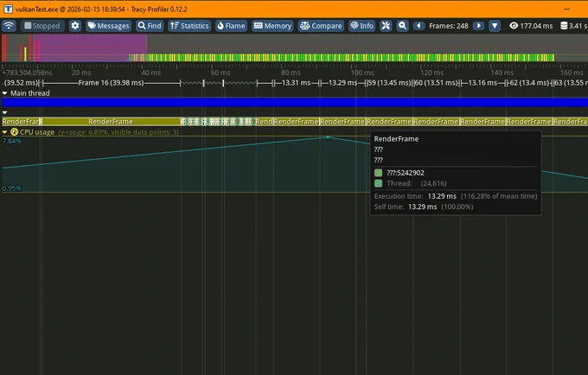Collapse the unnamed thread below Main thread
Image resolution: width=588 pixels, height=375 pixels.
tap(4, 112)
